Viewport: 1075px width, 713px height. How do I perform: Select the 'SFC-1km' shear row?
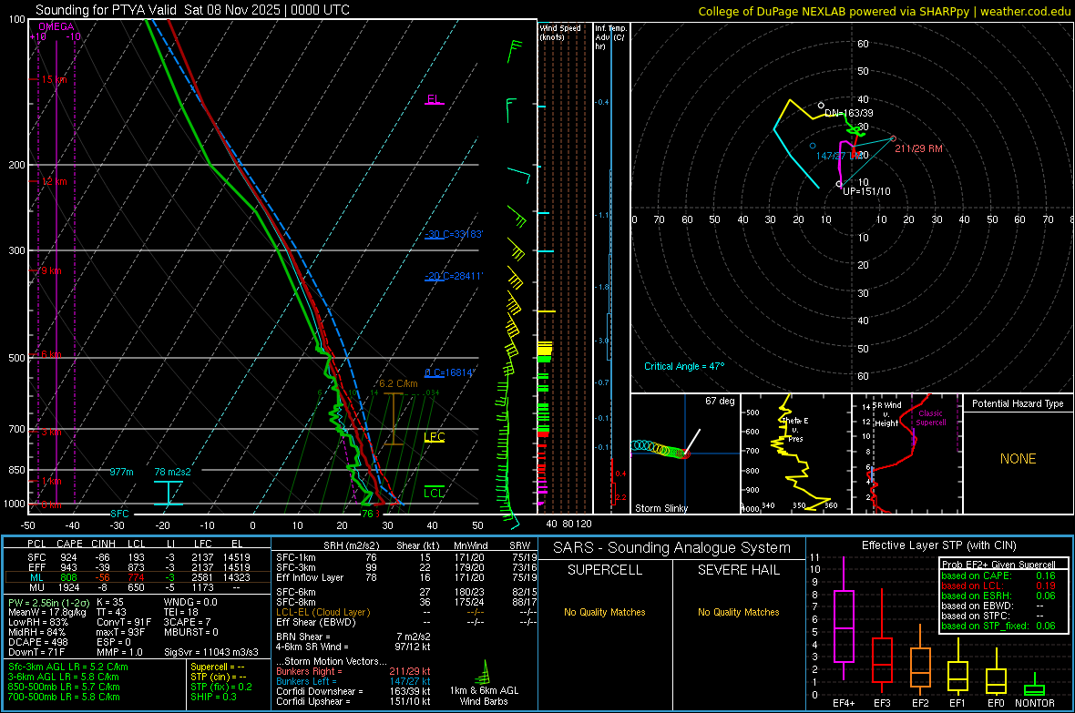[406, 557]
